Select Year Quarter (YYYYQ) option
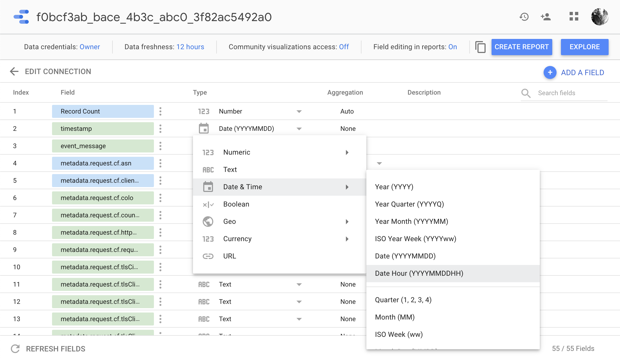 click(x=453, y=204)
